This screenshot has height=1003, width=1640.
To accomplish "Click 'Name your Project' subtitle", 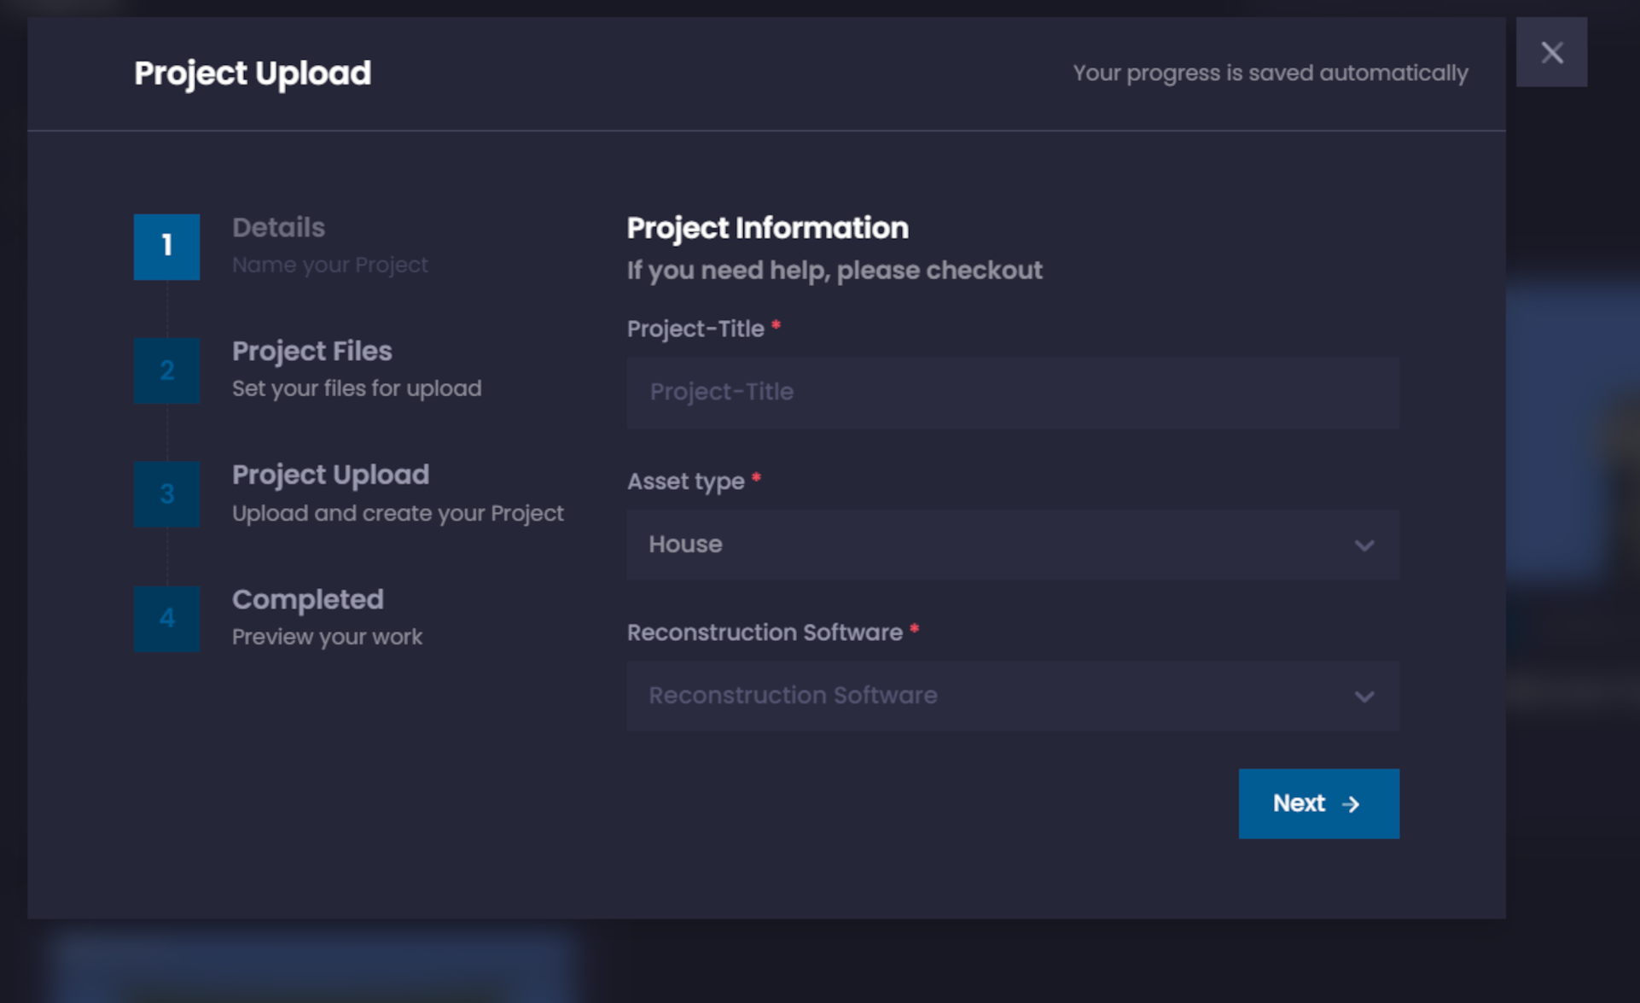I will click(x=329, y=265).
